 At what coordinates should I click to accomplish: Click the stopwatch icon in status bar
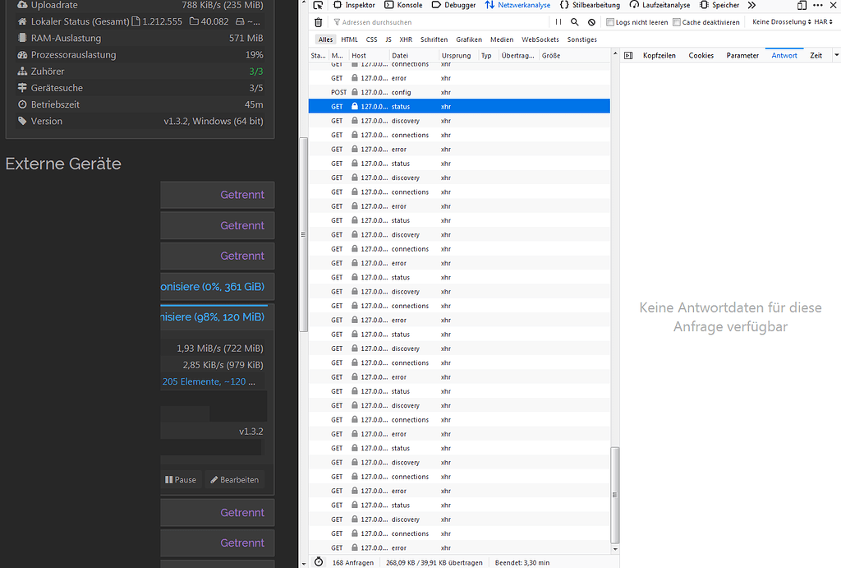pos(319,562)
